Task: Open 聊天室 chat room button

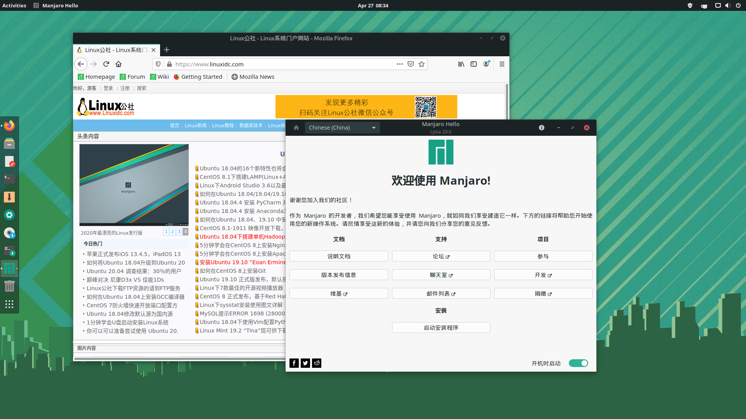Action: 441,275
